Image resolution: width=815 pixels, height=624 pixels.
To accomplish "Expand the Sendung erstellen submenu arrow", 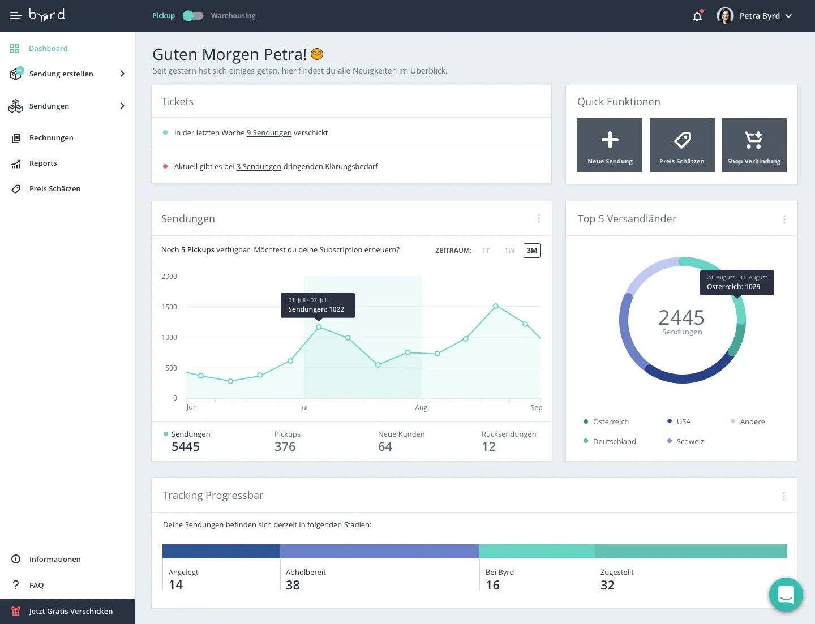I will [x=122, y=74].
